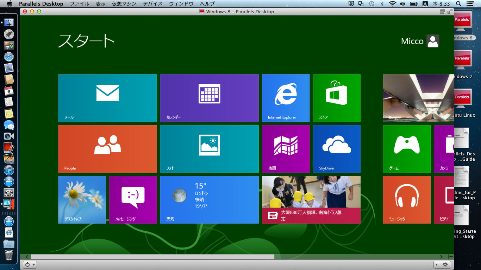This screenshot has width=481, height=270.
Task: Open the news tile about 大阪880万人訓練
Action: (311, 200)
